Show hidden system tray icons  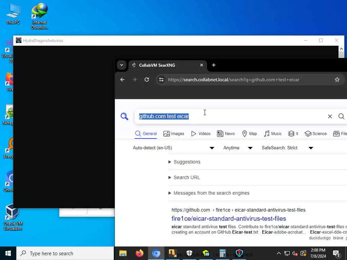tap(279, 253)
